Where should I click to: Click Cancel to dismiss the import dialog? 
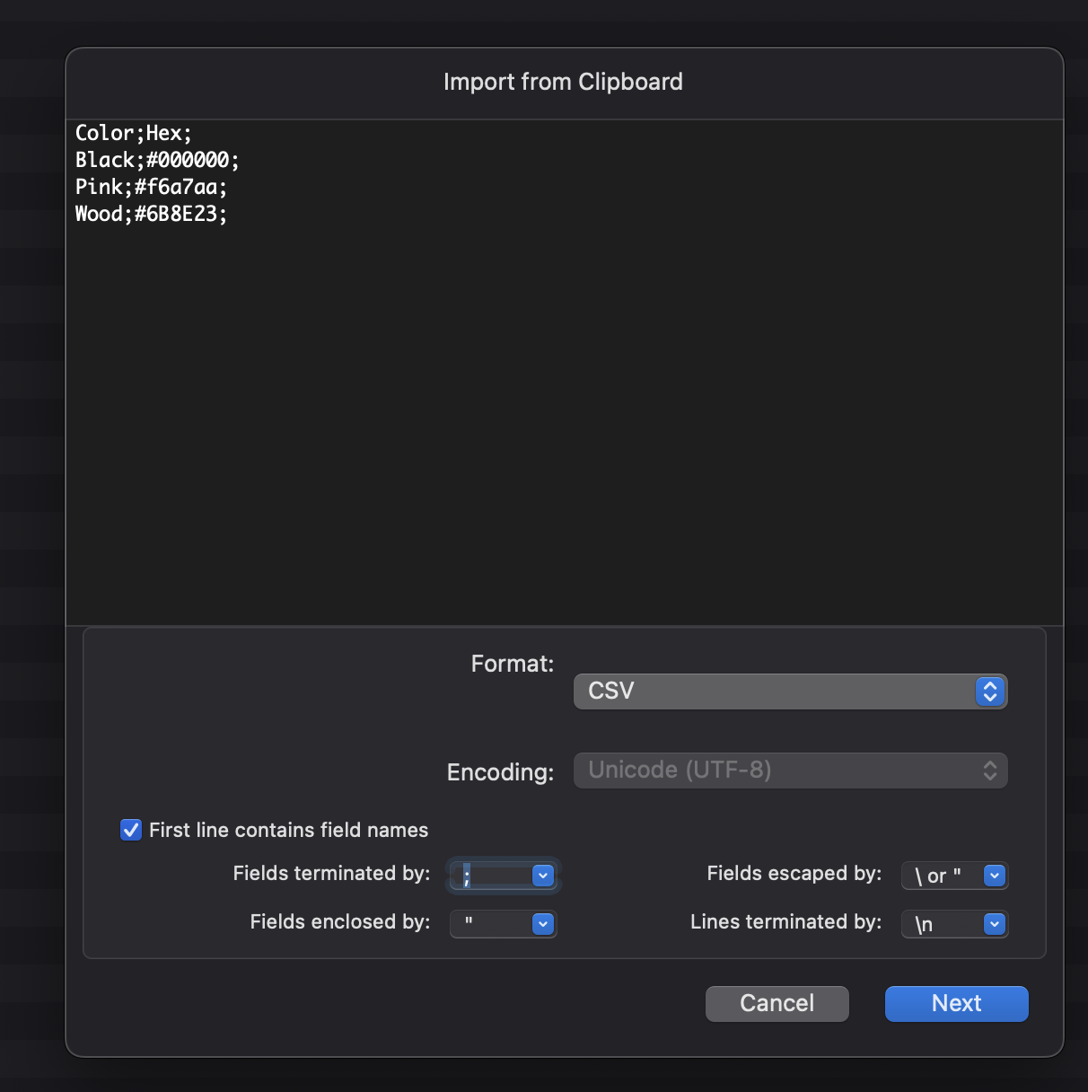point(777,1003)
